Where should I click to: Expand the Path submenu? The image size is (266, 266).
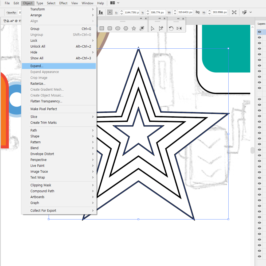[x=59, y=130]
